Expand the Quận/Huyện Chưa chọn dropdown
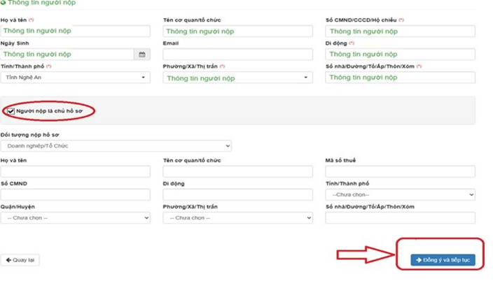 tap(75, 217)
